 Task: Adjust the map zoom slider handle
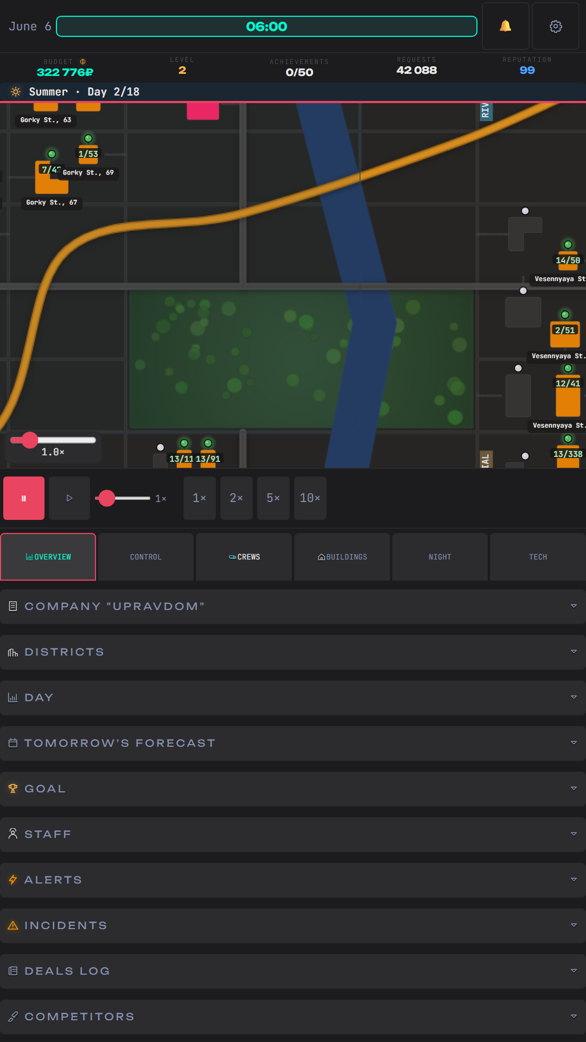[x=30, y=440]
